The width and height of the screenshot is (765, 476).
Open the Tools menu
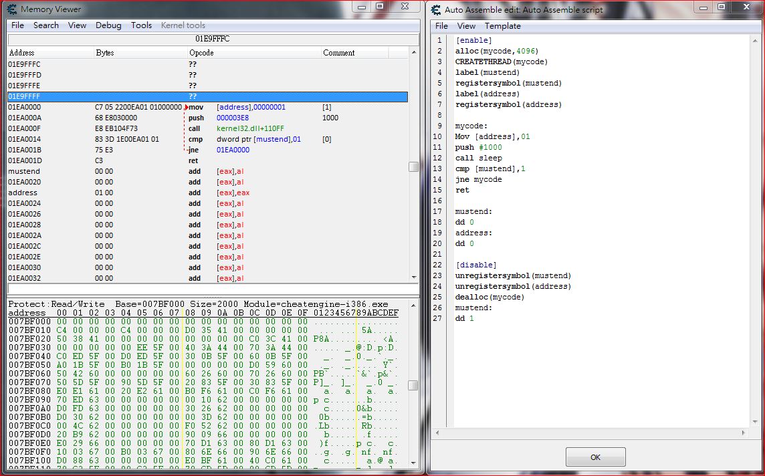(x=141, y=25)
